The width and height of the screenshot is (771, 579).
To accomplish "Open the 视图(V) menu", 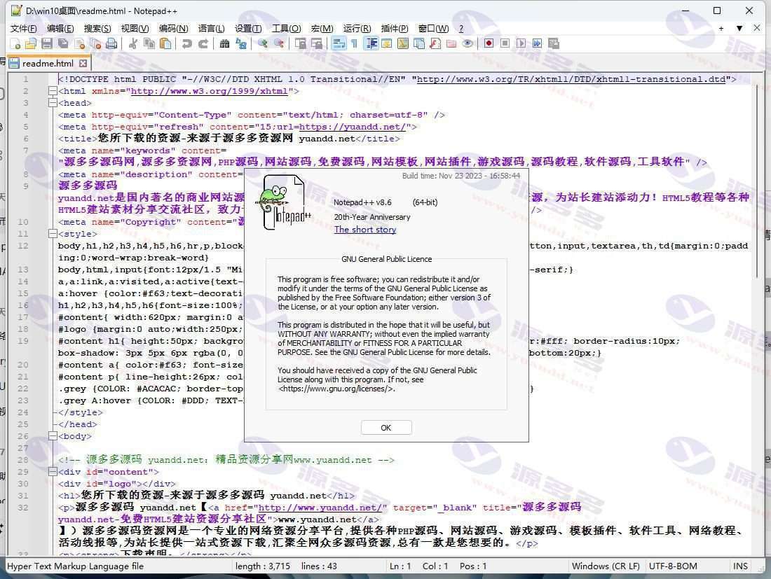I will click(x=135, y=29).
